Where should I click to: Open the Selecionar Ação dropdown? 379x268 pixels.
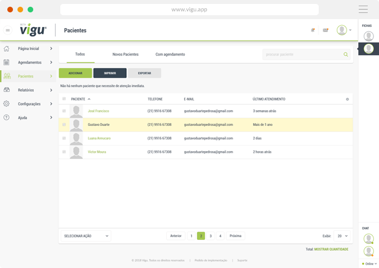[86, 236]
